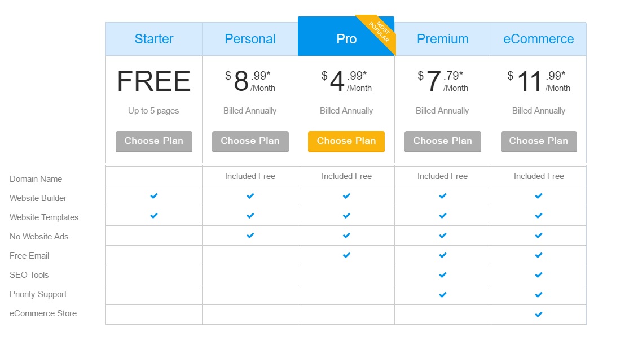Choose the Personal plan button
629x340 pixels.
click(x=250, y=141)
